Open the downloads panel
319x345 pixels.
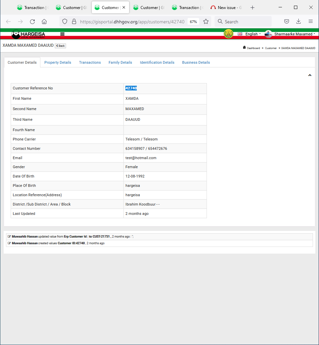point(298,22)
